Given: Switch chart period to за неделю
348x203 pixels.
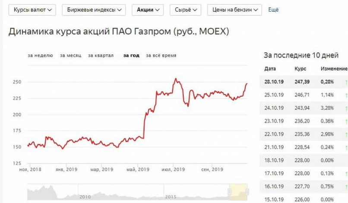Looking at the screenshot, I should [40, 55].
